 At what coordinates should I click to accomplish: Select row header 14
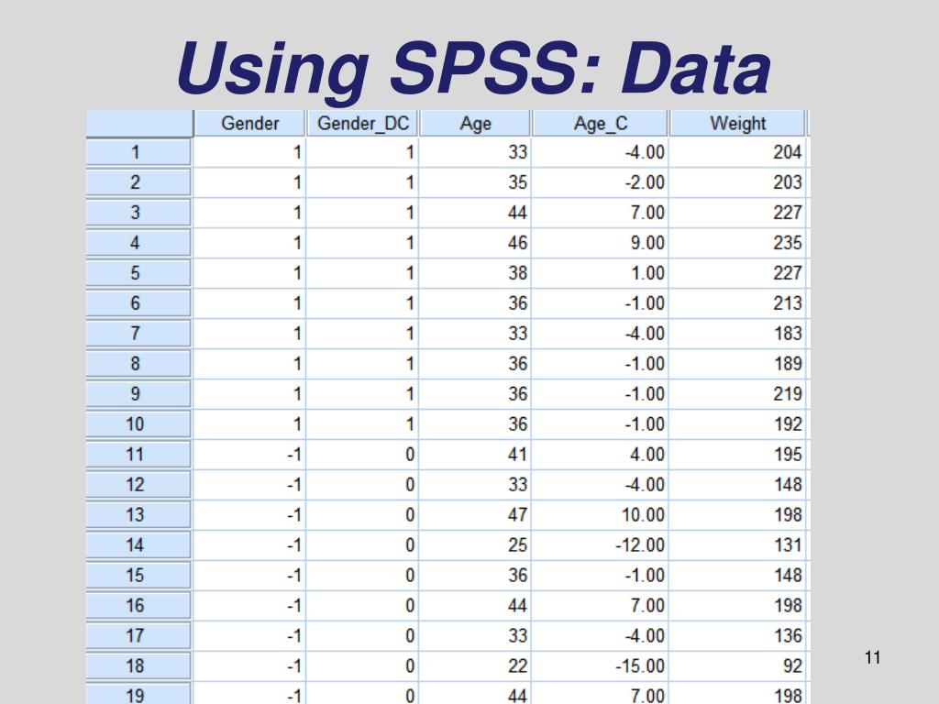[x=138, y=544]
